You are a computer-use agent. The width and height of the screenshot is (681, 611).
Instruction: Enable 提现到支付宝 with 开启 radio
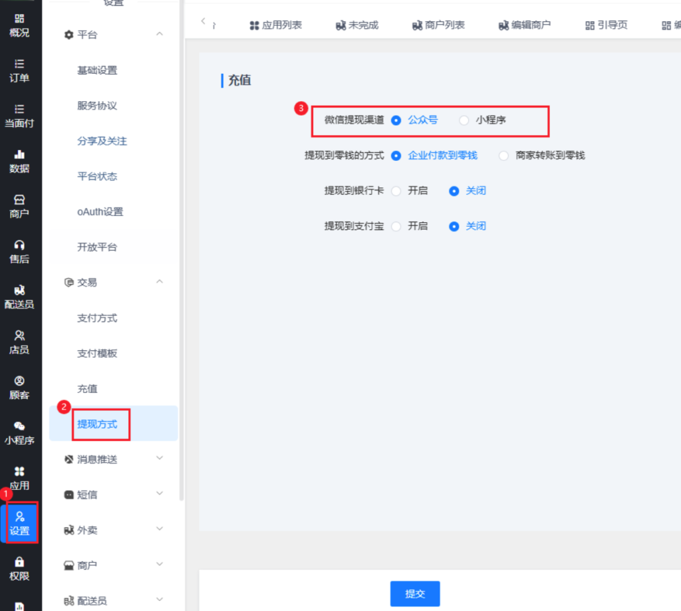click(x=396, y=226)
